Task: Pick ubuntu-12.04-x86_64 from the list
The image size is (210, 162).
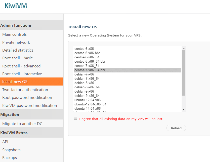Action: (90, 104)
